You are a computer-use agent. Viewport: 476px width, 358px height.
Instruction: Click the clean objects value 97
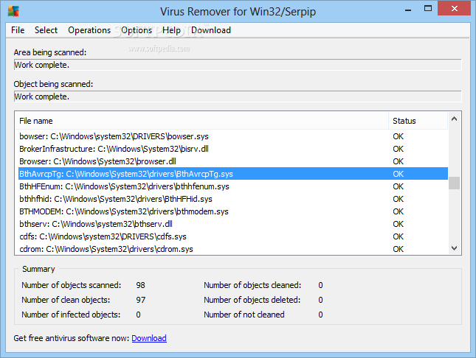140,300
